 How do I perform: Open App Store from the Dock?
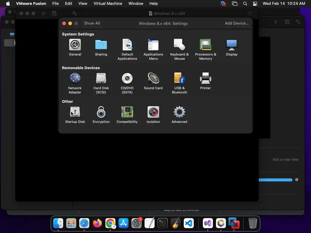123,223
